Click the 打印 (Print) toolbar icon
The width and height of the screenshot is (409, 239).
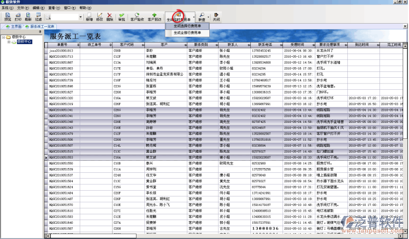click(18, 16)
